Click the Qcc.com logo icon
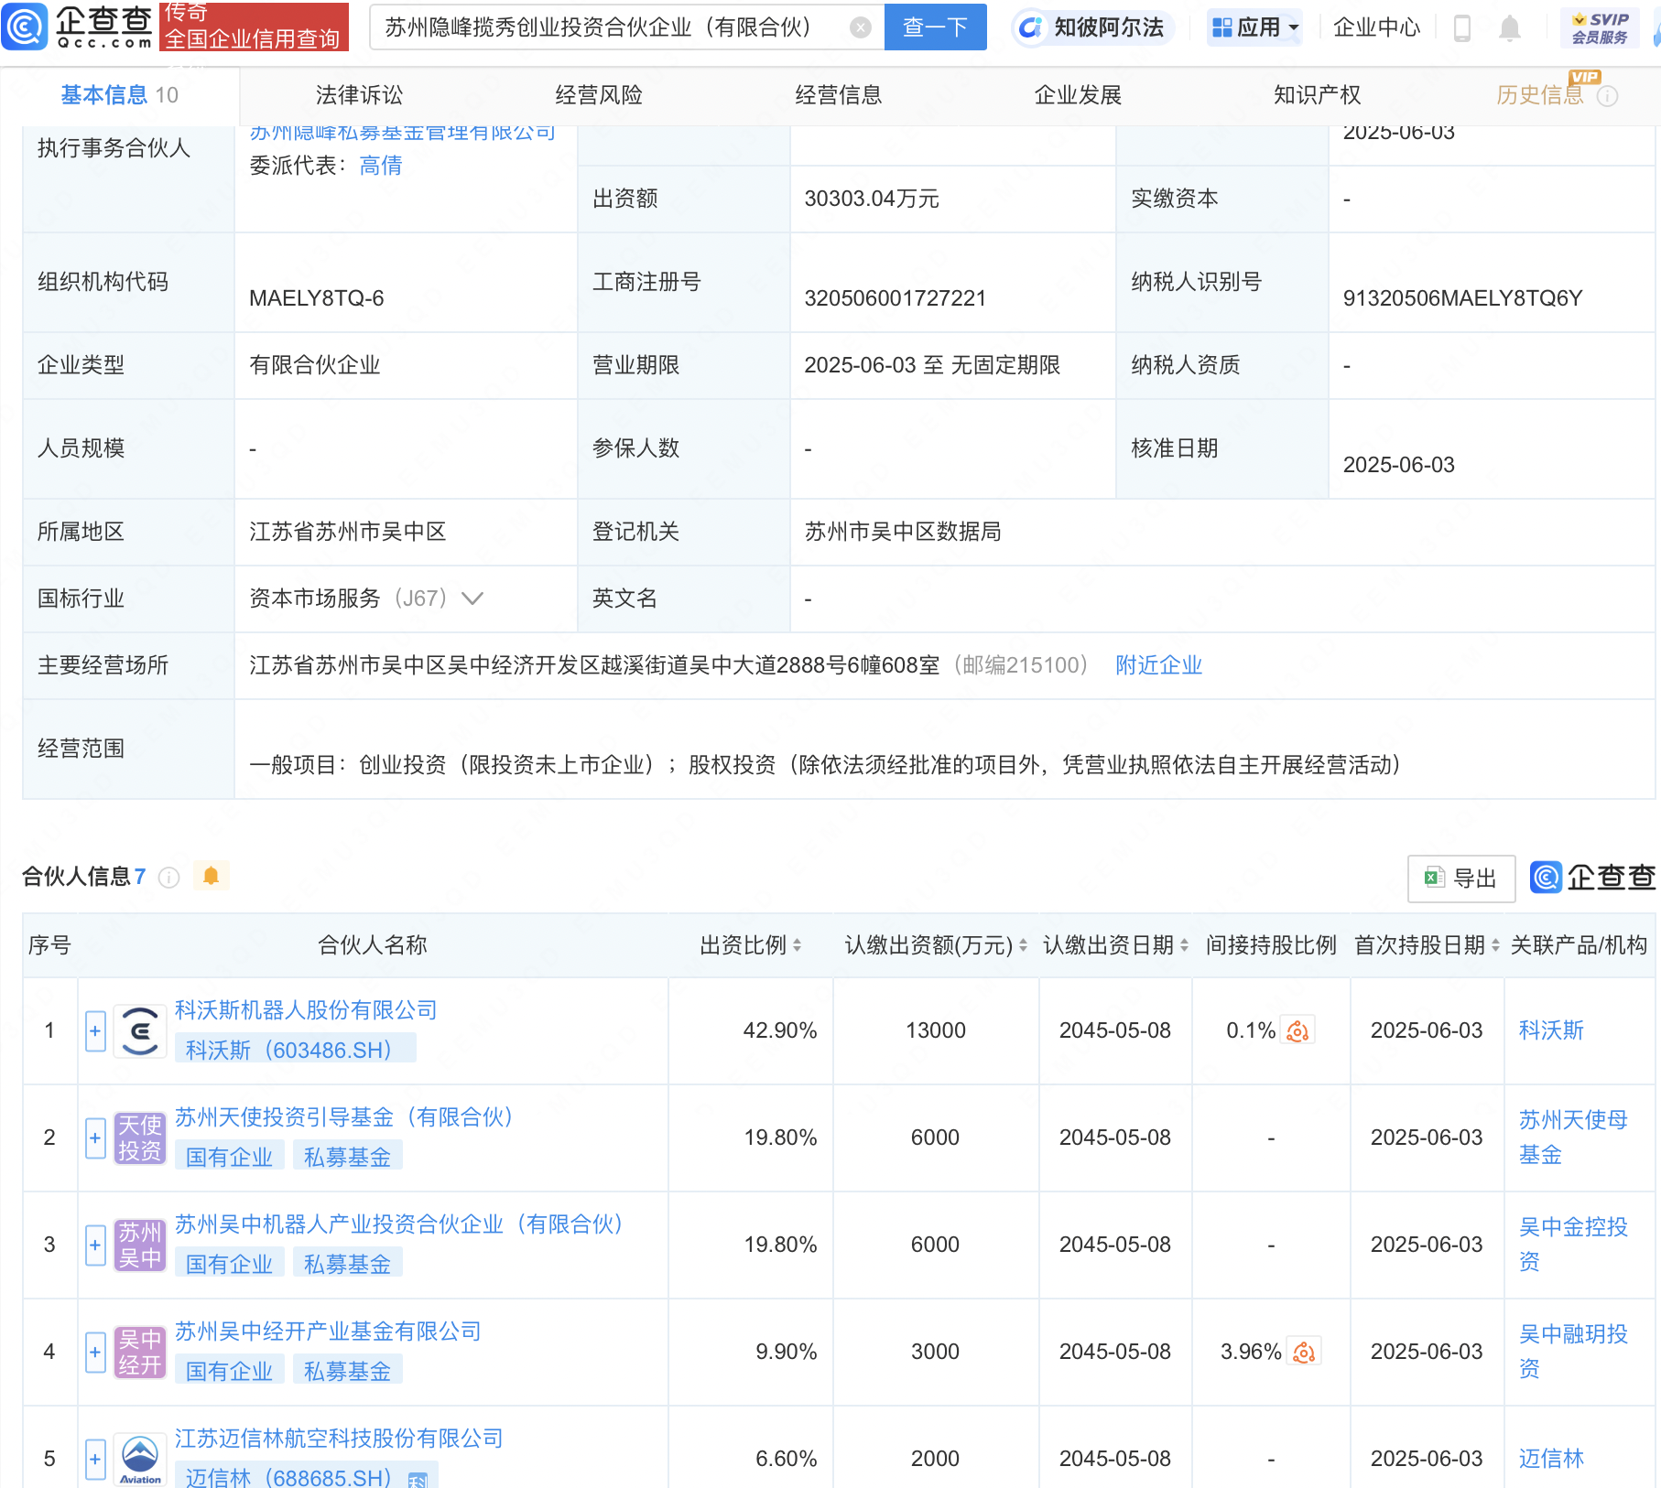The width and height of the screenshot is (1661, 1488). [25, 27]
